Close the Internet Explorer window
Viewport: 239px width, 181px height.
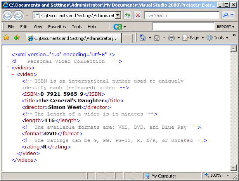coord(234,5)
